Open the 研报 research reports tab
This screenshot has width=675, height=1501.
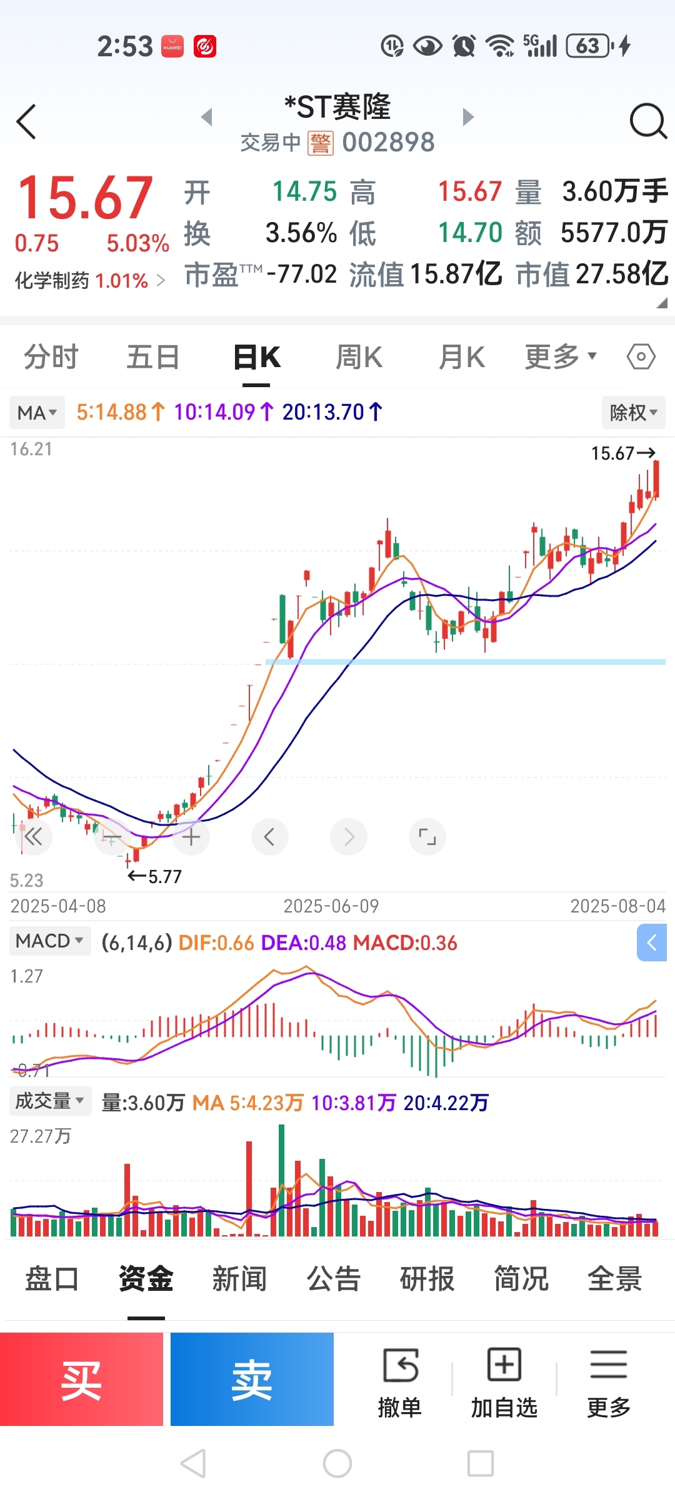pos(427,1279)
